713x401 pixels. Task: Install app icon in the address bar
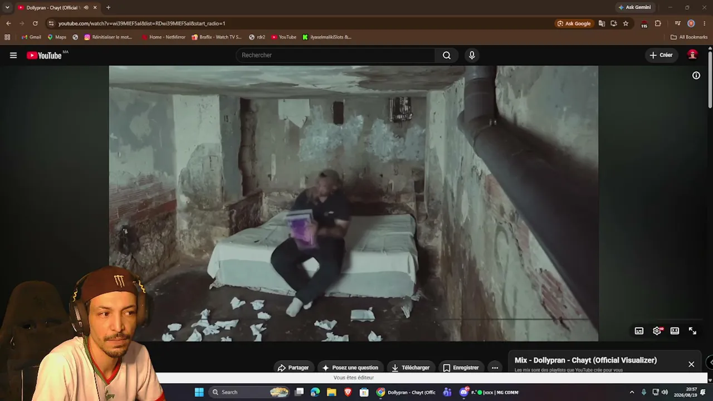point(613,23)
